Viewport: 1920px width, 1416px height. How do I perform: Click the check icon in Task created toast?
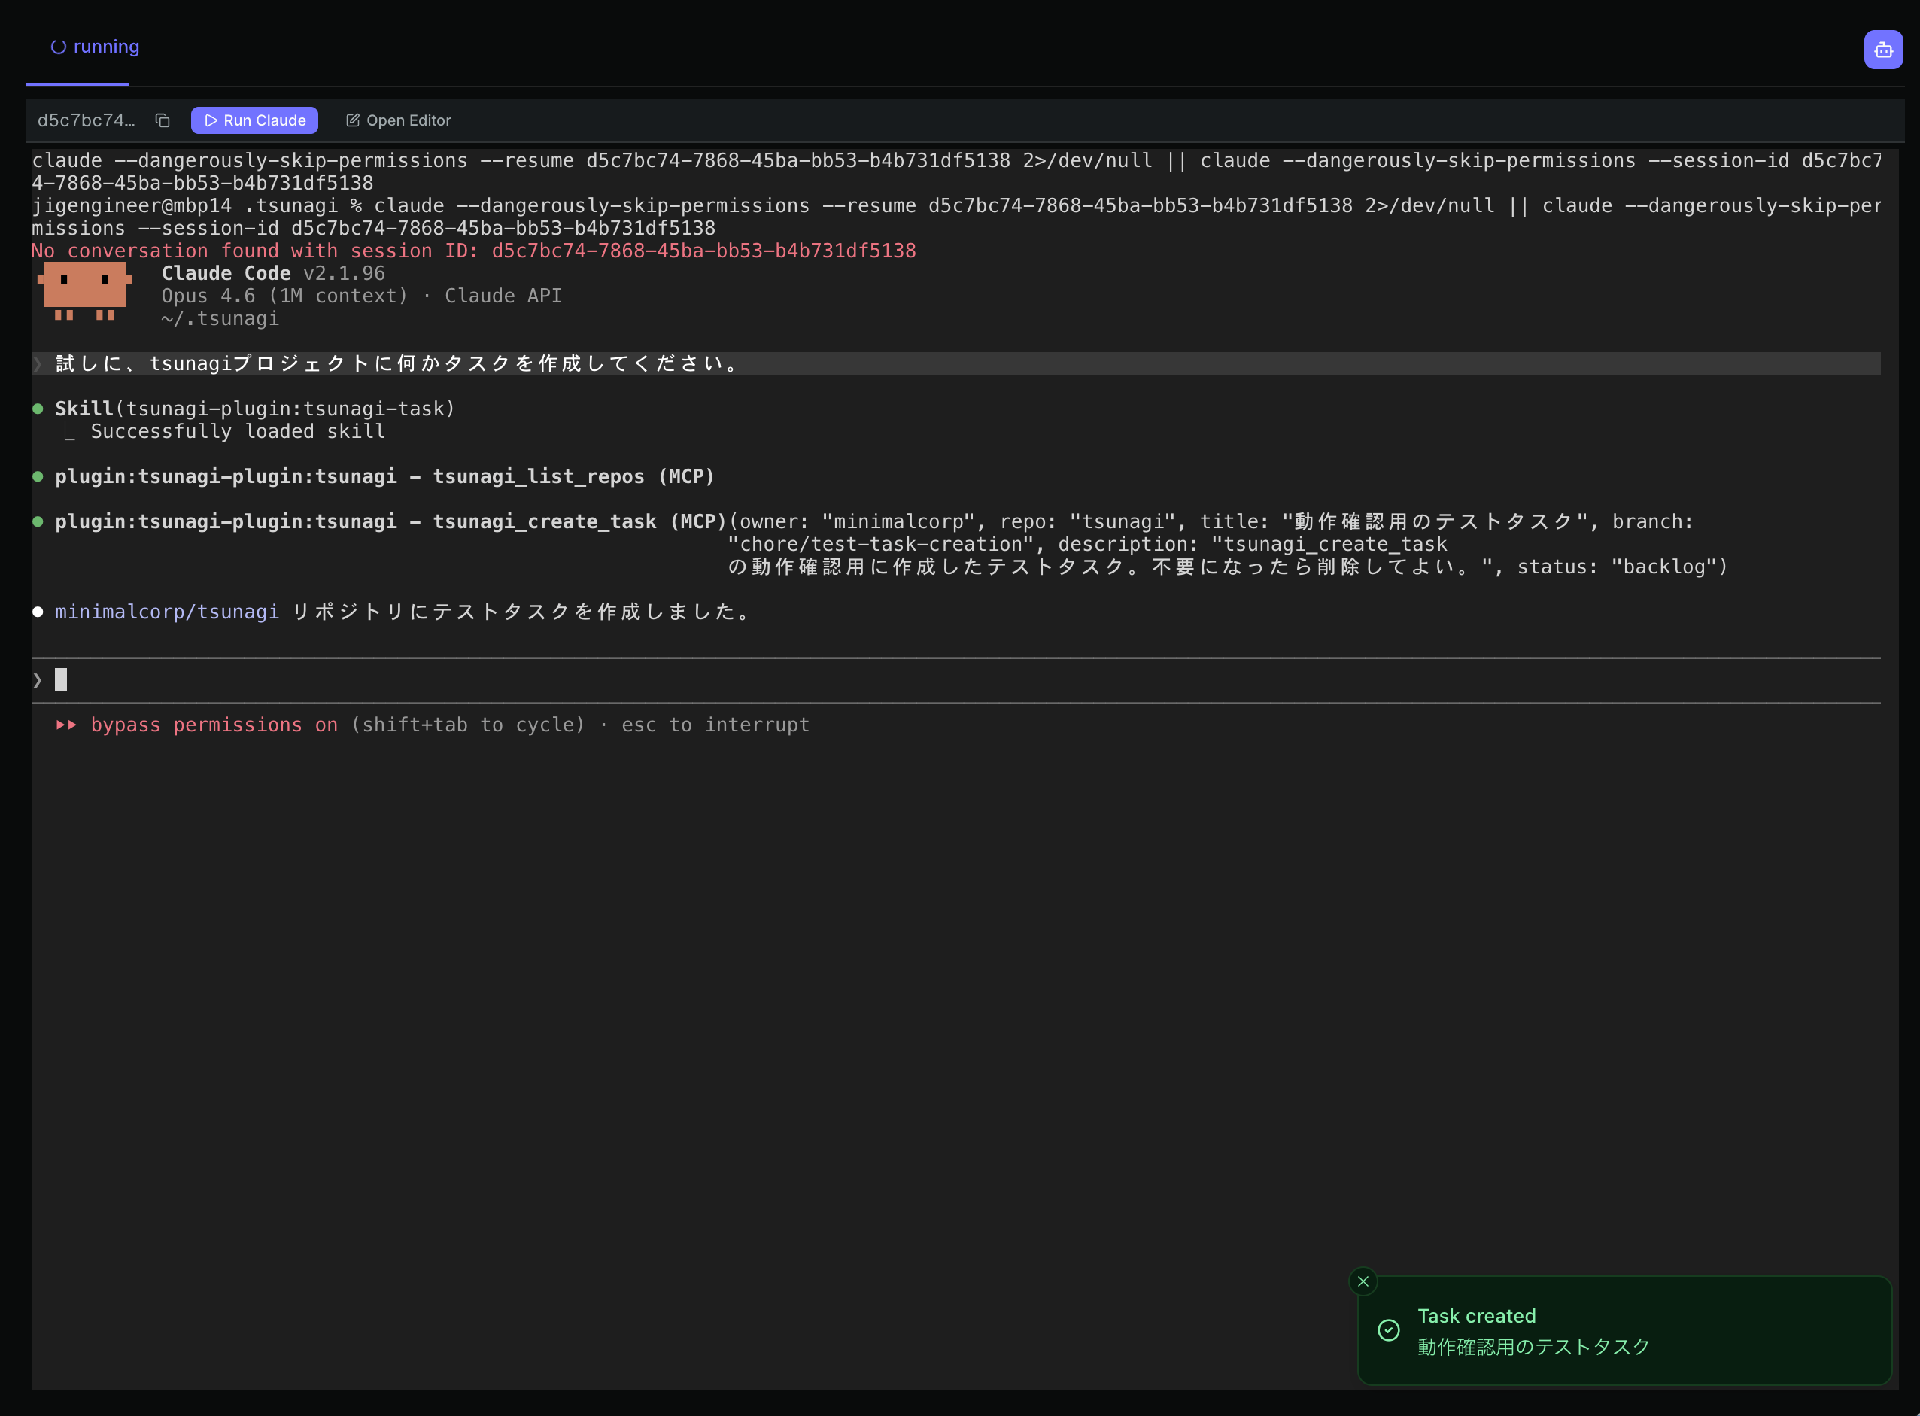(1389, 1330)
